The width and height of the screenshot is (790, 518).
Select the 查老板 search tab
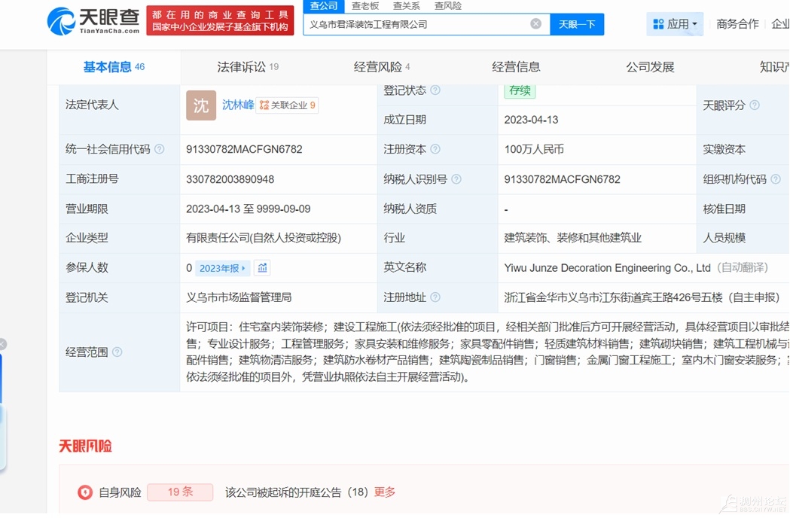coord(365,6)
